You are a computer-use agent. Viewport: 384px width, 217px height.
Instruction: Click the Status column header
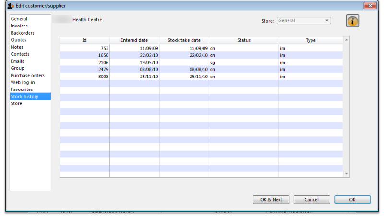click(244, 40)
